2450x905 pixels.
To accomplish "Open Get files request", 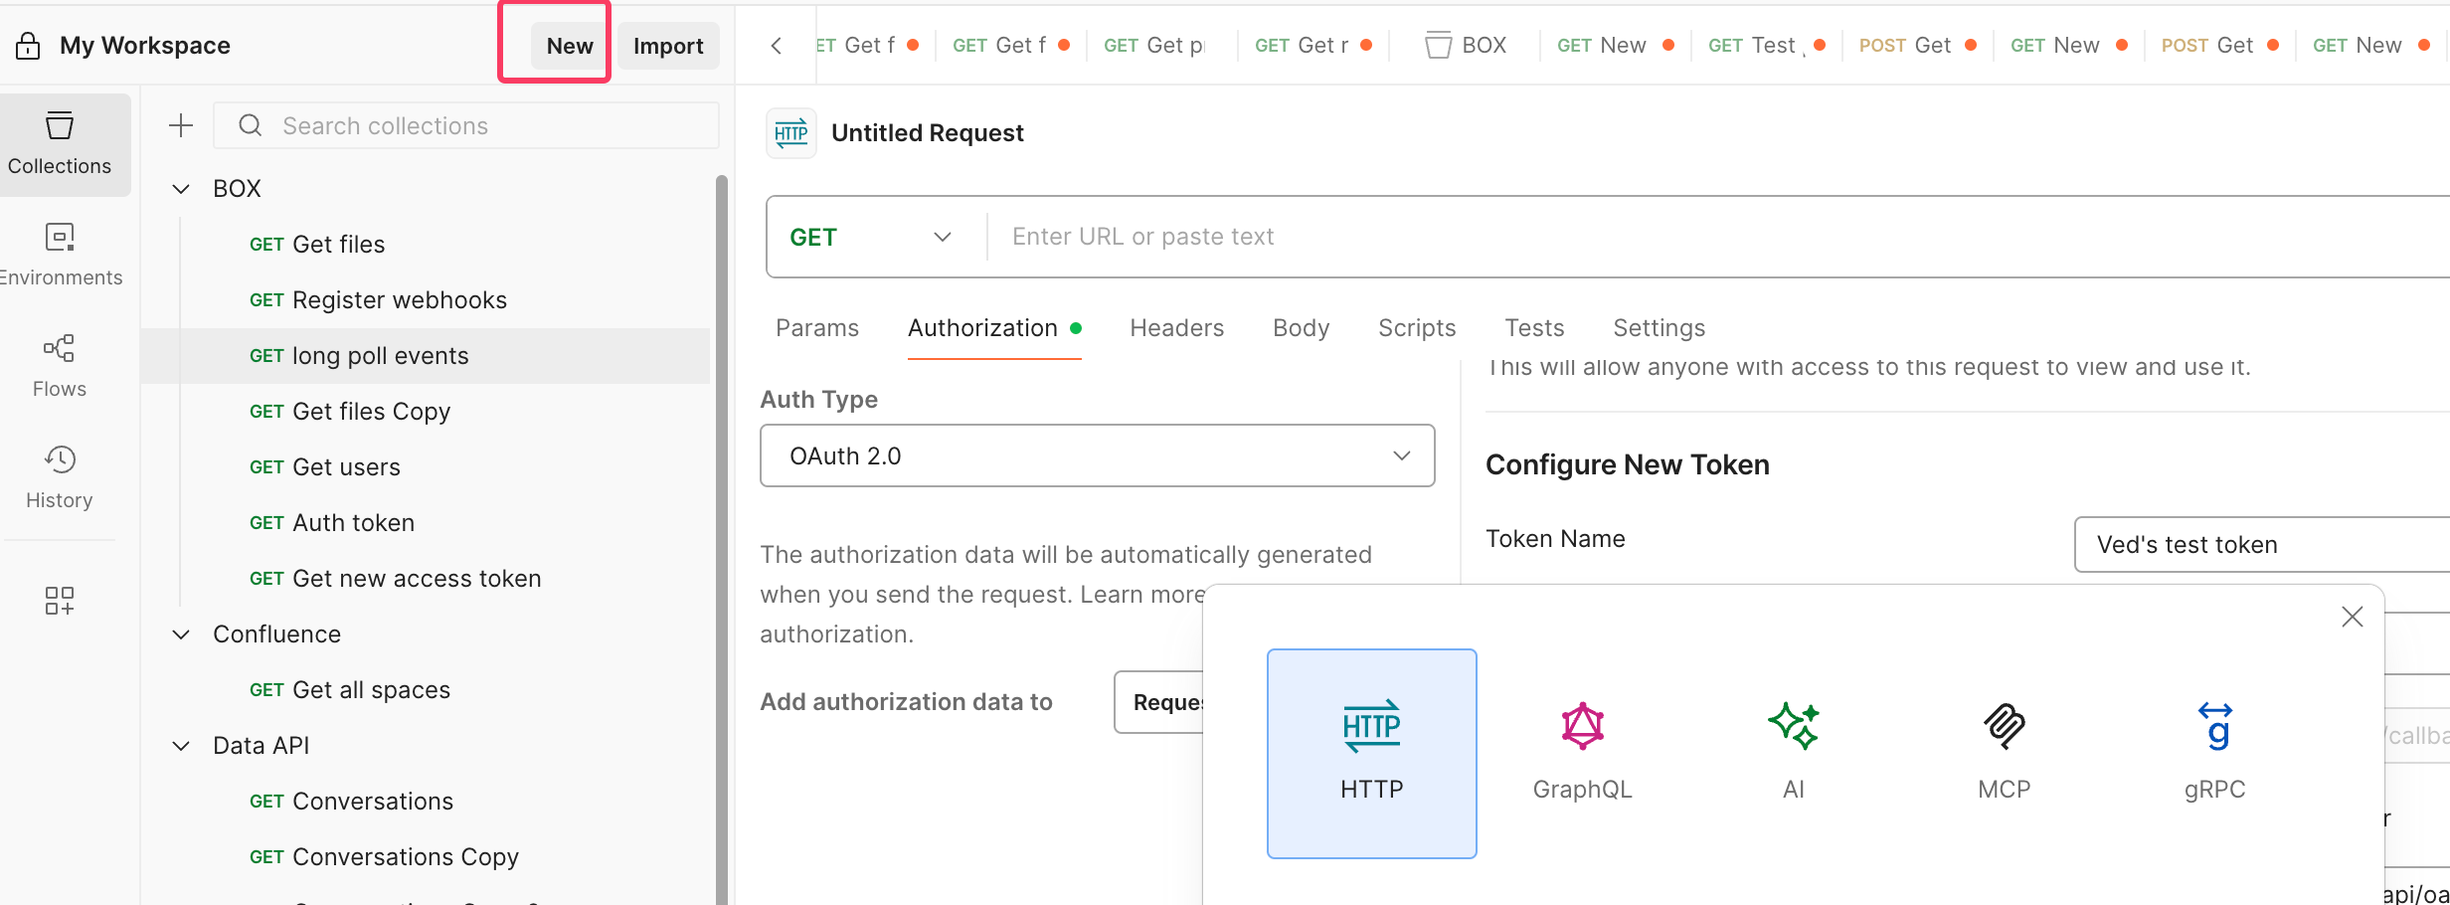I will 426,245.
